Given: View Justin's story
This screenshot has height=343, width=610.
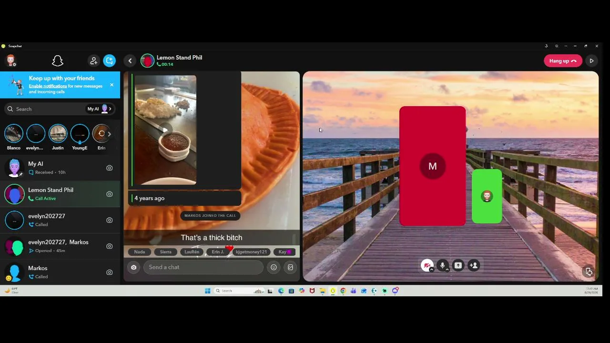Looking at the screenshot, I should point(58,134).
